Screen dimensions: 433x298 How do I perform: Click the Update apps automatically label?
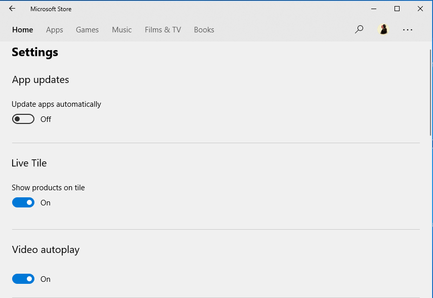click(x=56, y=104)
